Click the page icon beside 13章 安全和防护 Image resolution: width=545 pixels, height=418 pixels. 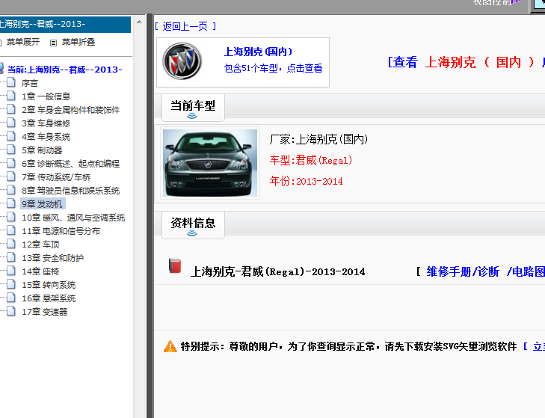[x=11, y=257]
